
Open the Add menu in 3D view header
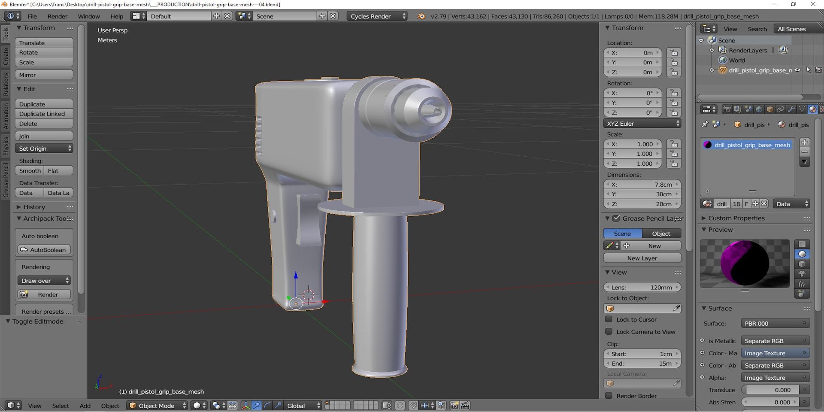[x=85, y=406]
